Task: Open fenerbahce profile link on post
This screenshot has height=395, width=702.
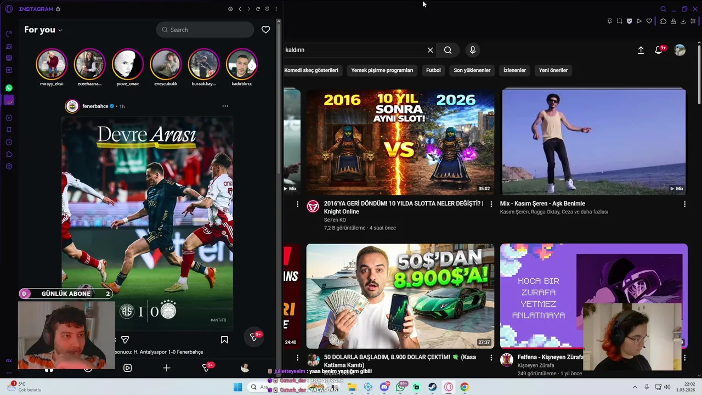Action: click(95, 106)
